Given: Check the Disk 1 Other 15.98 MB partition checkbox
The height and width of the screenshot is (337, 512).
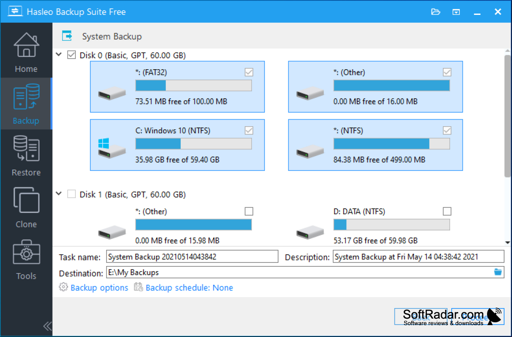Looking at the screenshot, I should coord(249,211).
